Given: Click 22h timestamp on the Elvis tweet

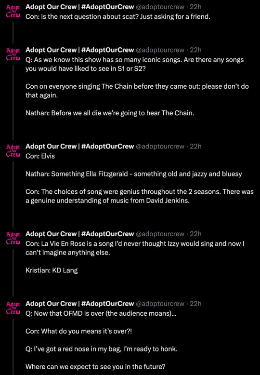Looking at the screenshot, I should [x=195, y=147].
